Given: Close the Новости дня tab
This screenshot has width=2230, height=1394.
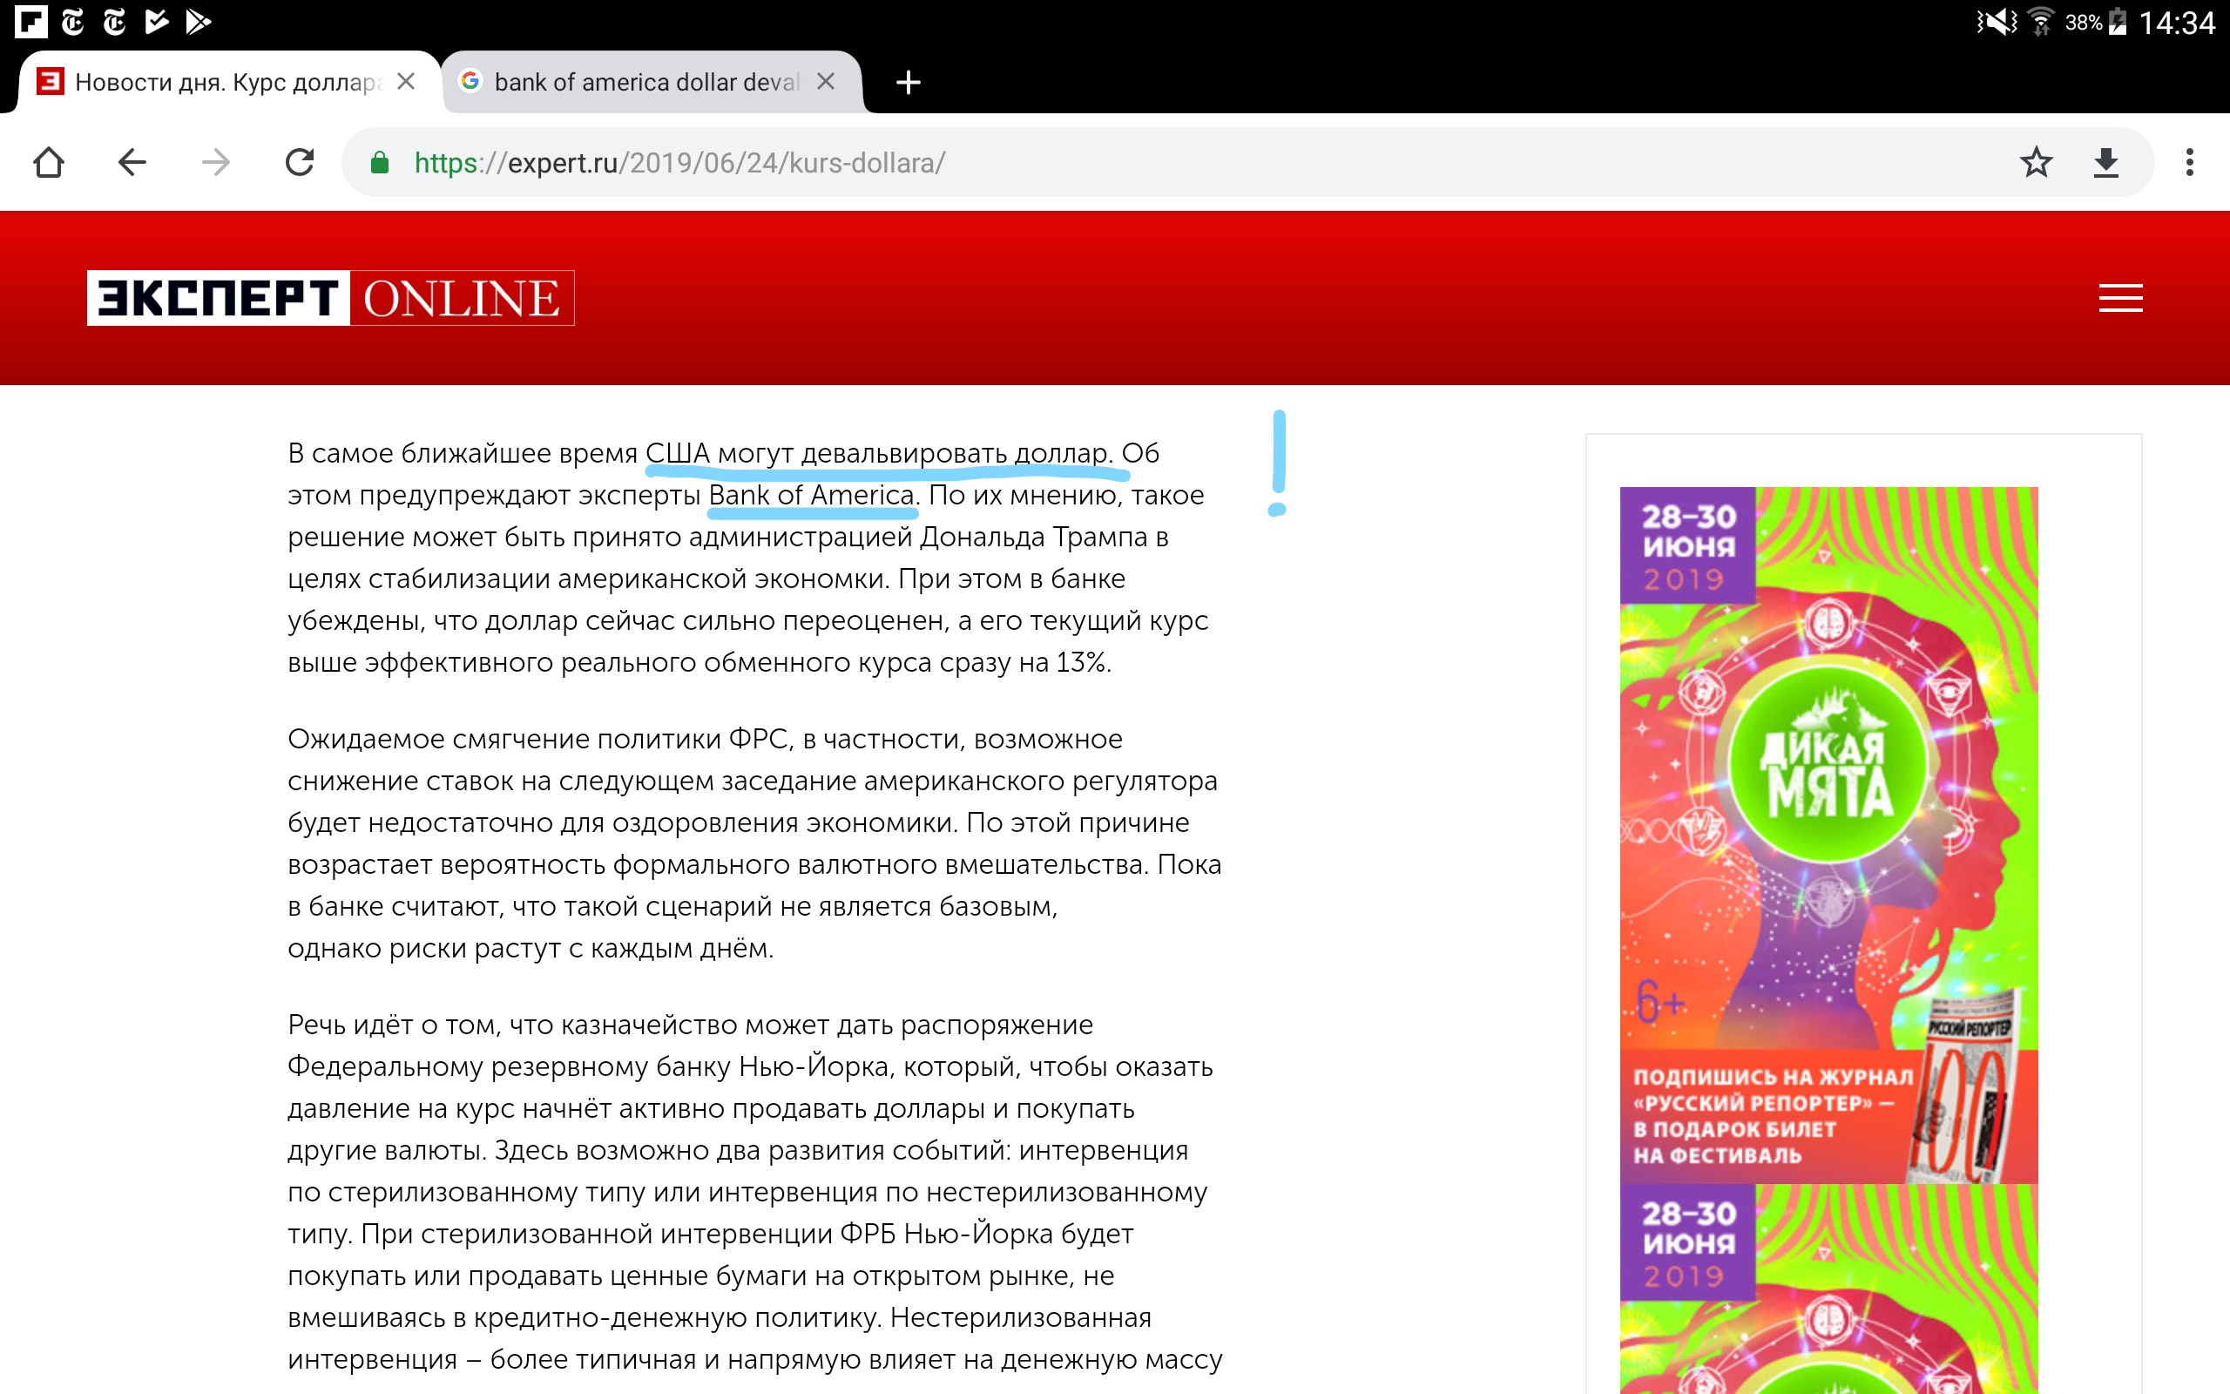Looking at the screenshot, I should click(405, 82).
